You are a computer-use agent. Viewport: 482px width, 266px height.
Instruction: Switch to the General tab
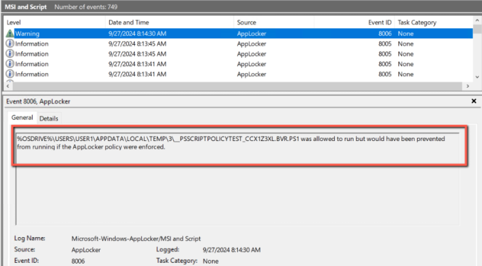pyautogui.click(x=22, y=118)
